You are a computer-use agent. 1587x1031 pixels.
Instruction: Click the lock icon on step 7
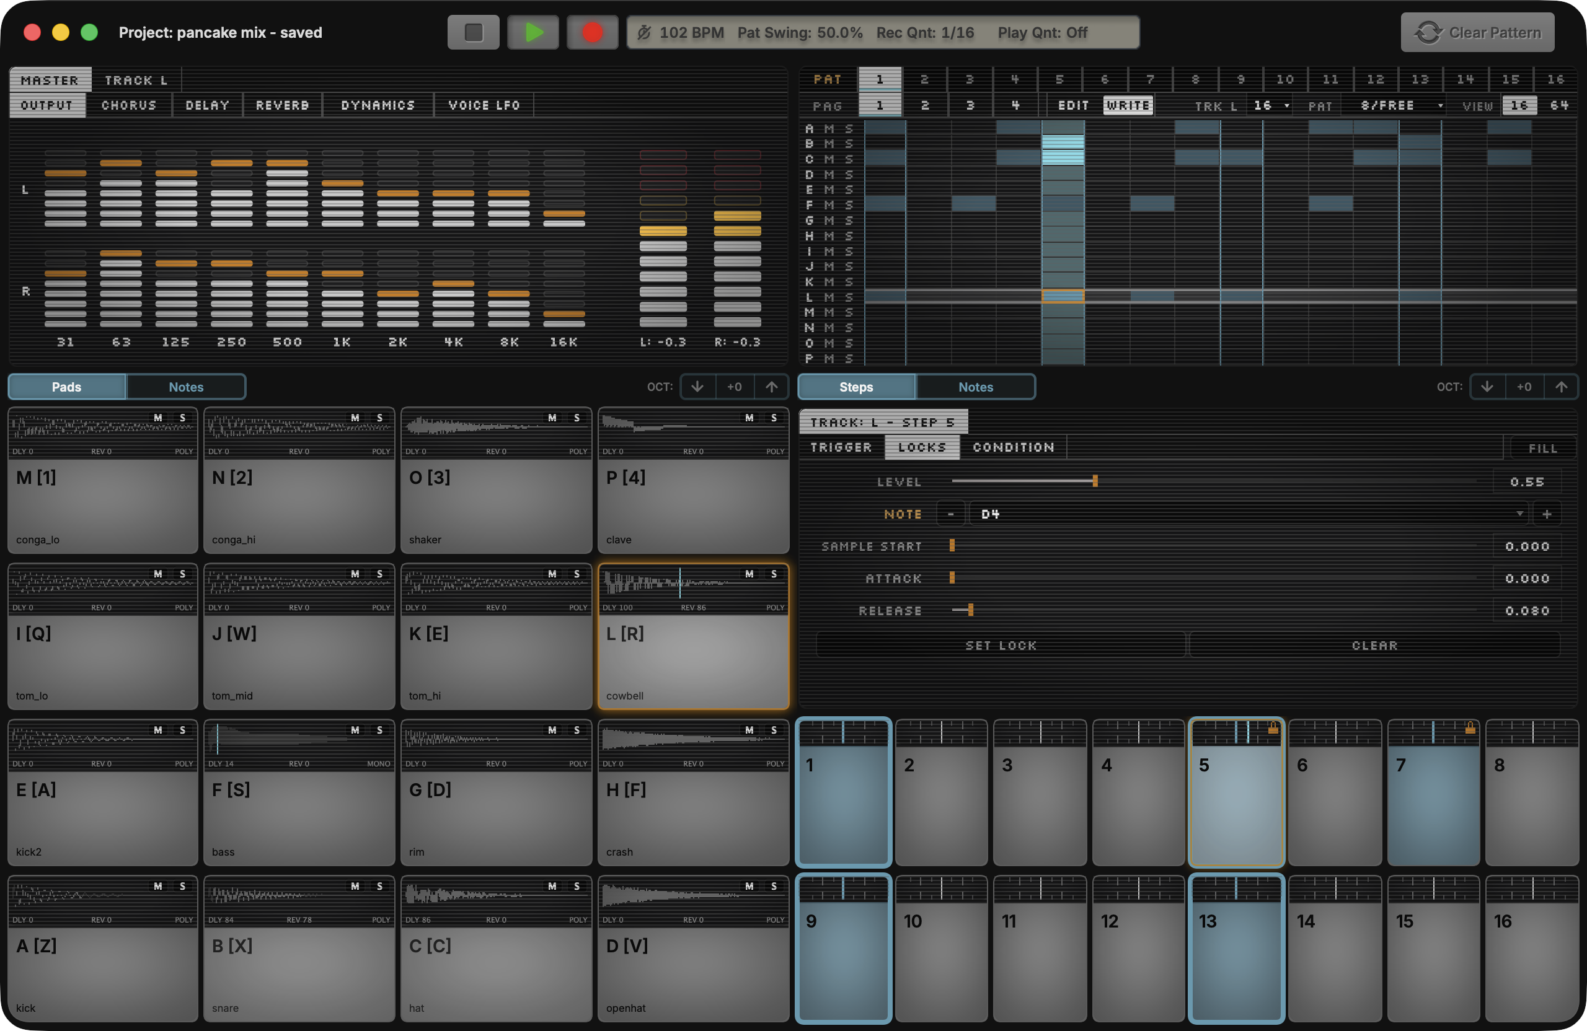(x=1470, y=729)
